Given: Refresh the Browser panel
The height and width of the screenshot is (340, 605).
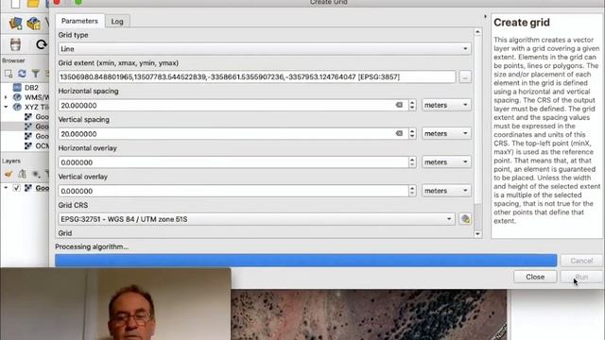Looking at the screenshot, I should click(x=22, y=74).
